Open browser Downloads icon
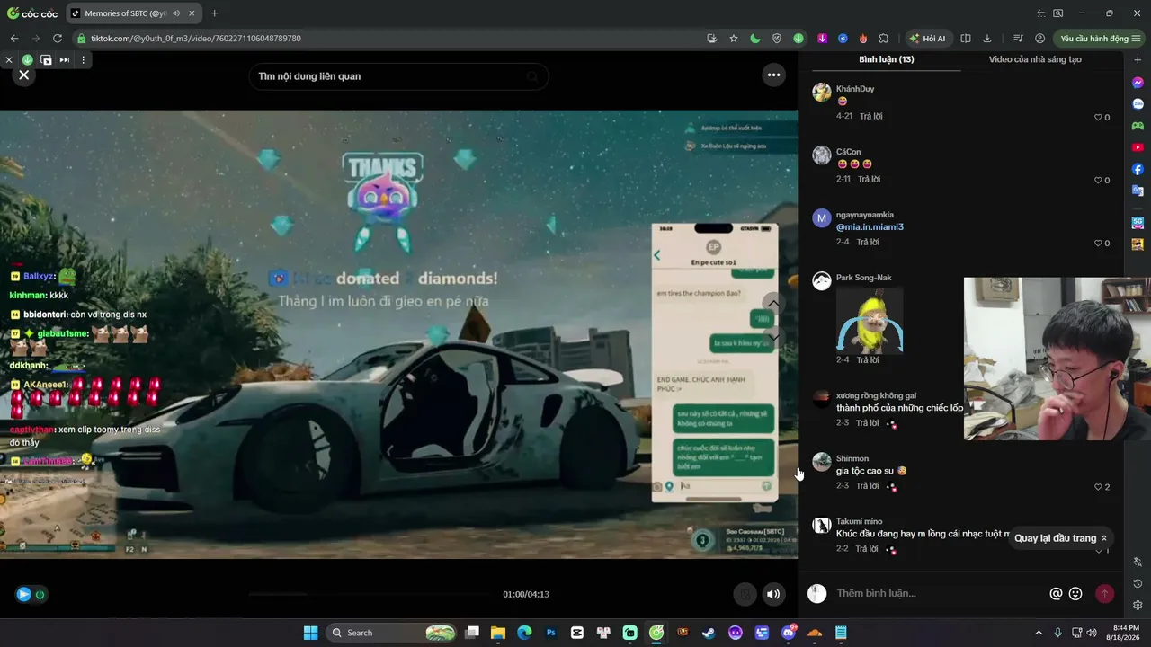 click(987, 39)
